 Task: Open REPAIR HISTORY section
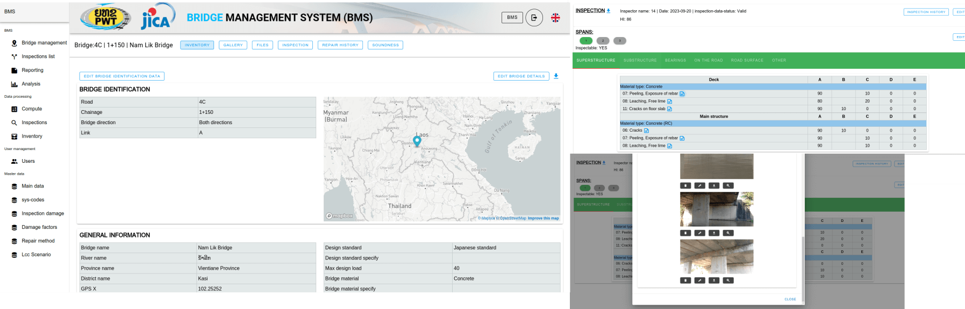tap(340, 45)
